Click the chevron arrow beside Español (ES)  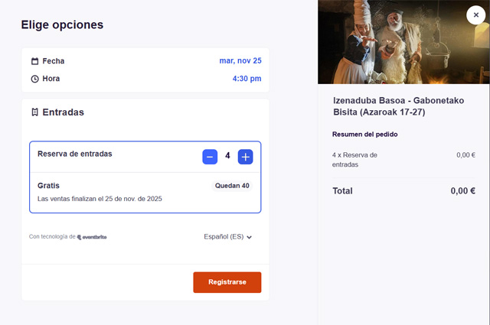coord(250,237)
